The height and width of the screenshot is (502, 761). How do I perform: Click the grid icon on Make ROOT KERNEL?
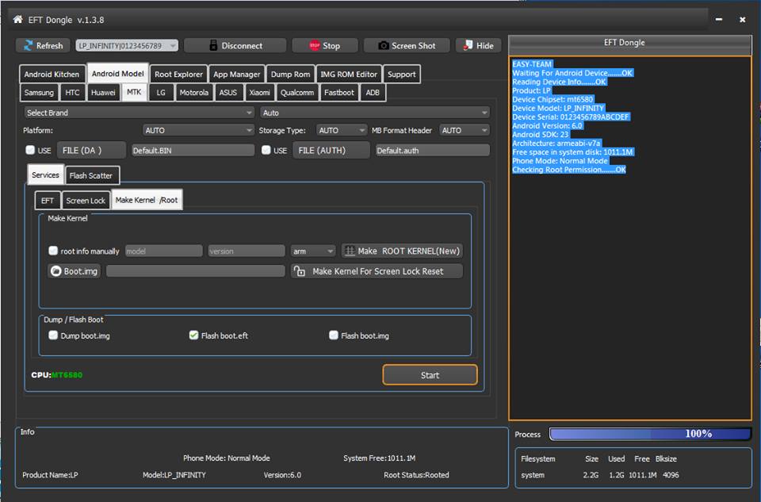(350, 251)
